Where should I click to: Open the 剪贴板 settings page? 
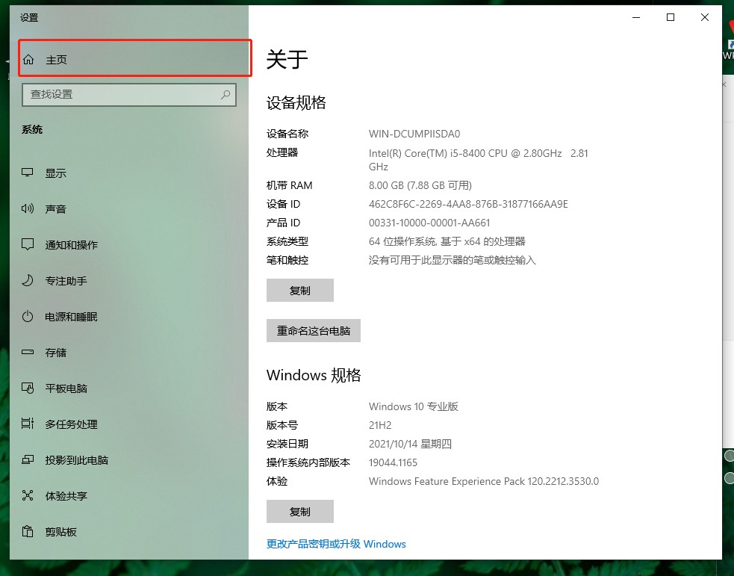pos(61,532)
